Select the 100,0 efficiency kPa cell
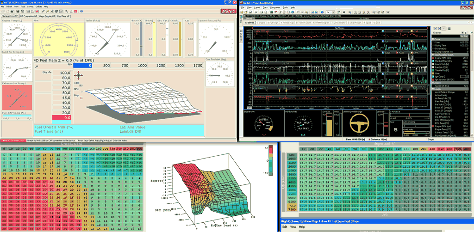 pyautogui.click(x=62, y=73)
